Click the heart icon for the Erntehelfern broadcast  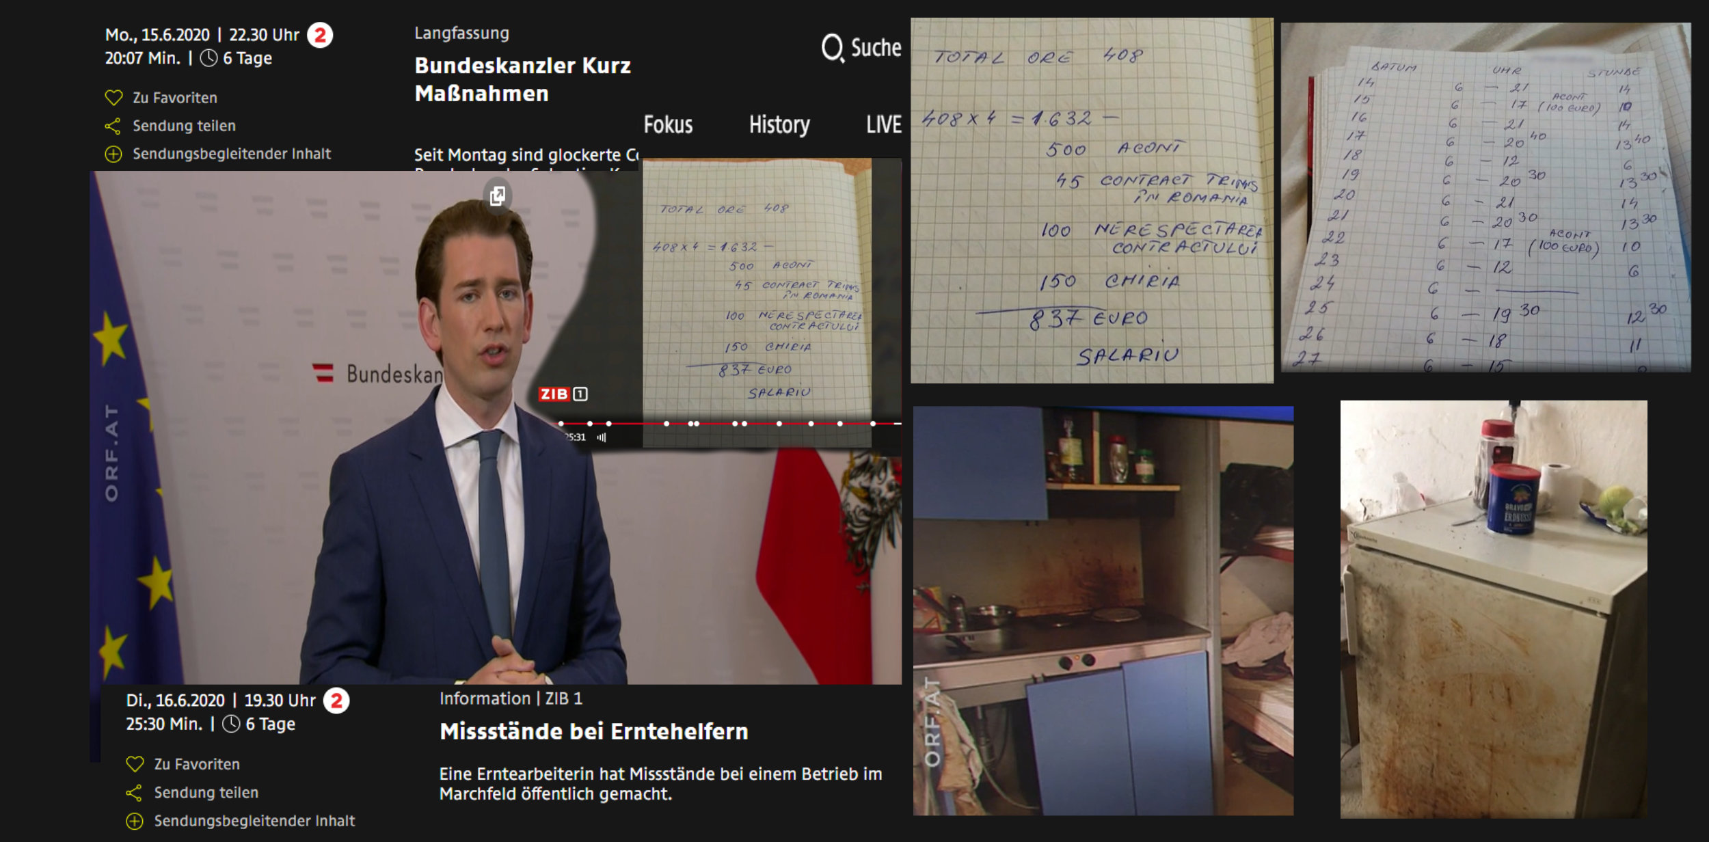point(135,764)
